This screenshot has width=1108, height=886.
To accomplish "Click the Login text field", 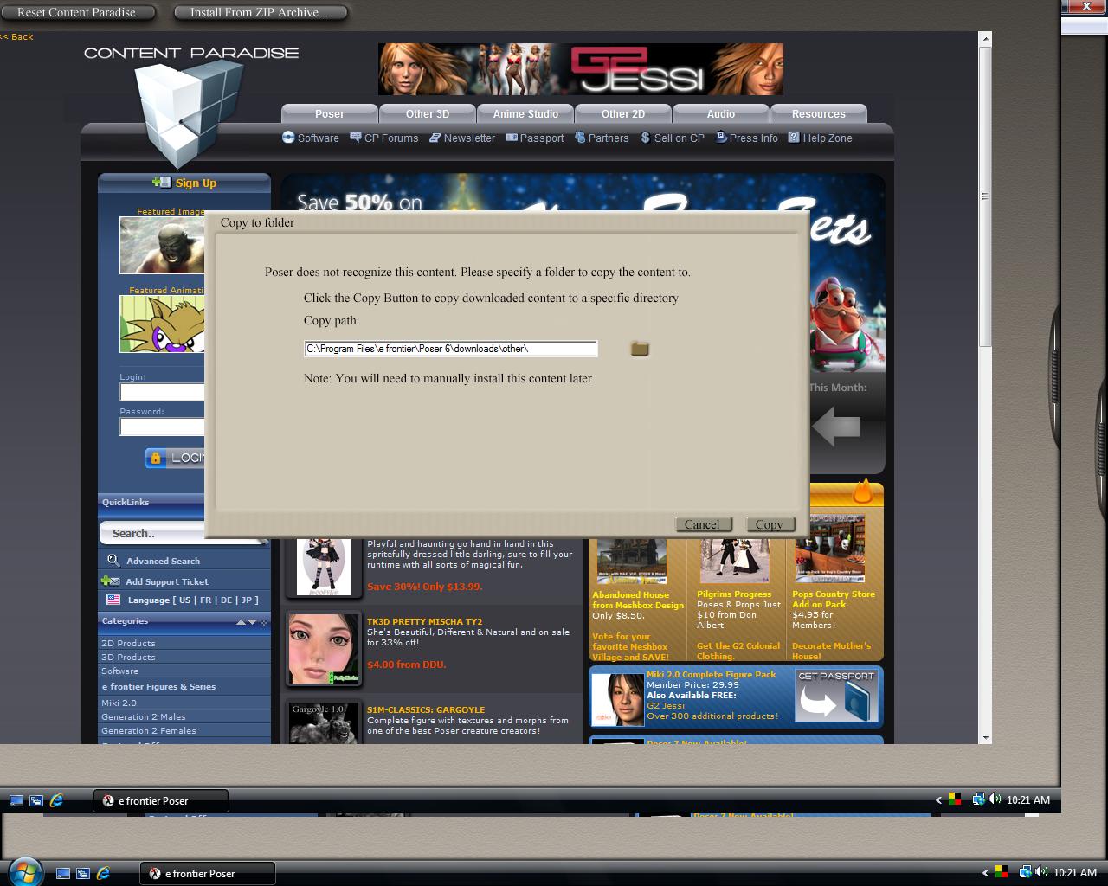I will pyautogui.click(x=163, y=392).
